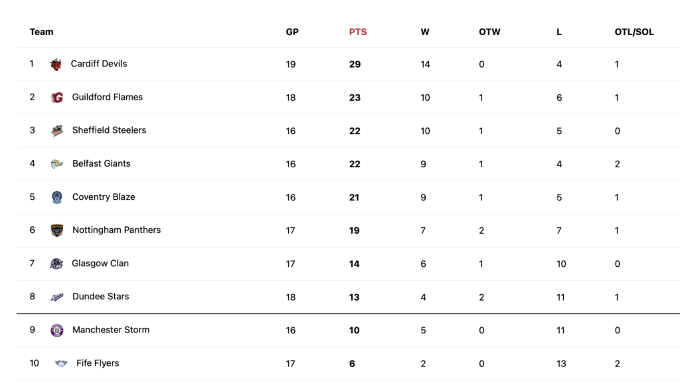Open Fife Flyers team page
This screenshot has width=680, height=385.
tap(98, 363)
